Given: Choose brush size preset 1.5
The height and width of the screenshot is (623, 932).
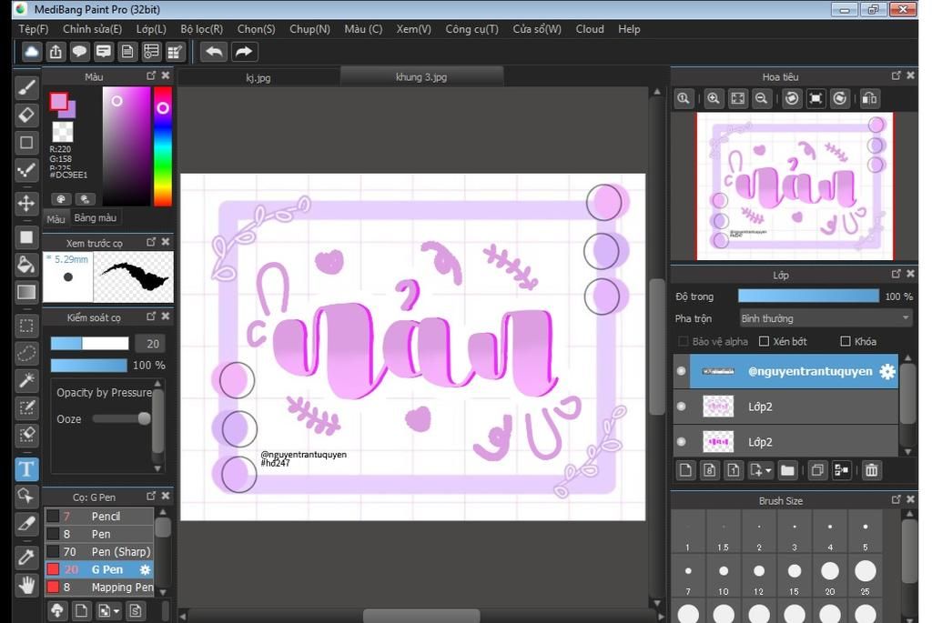Looking at the screenshot, I should tap(724, 533).
